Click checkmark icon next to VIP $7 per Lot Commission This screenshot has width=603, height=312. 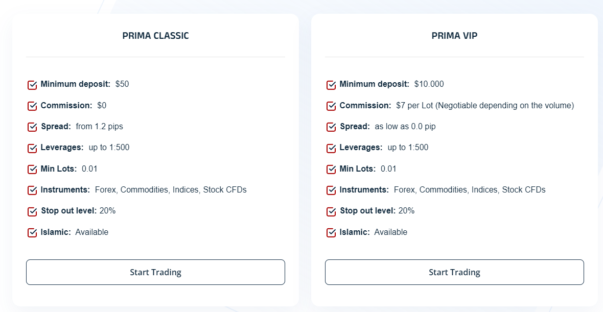[x=331, y=106]
